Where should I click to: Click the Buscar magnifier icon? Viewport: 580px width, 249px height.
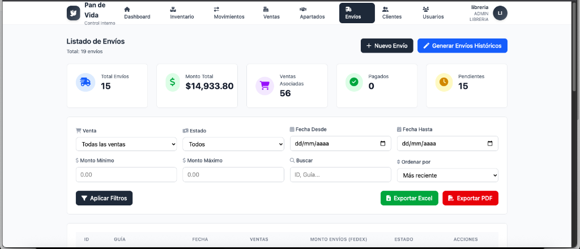click(x=292, y=160)
